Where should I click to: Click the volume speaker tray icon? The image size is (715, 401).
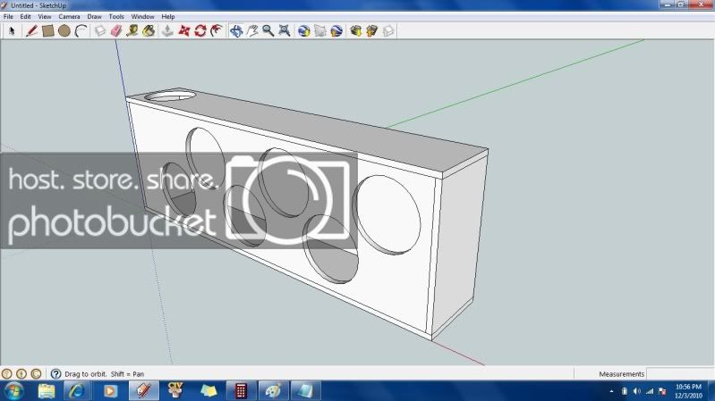click(637, 391)
